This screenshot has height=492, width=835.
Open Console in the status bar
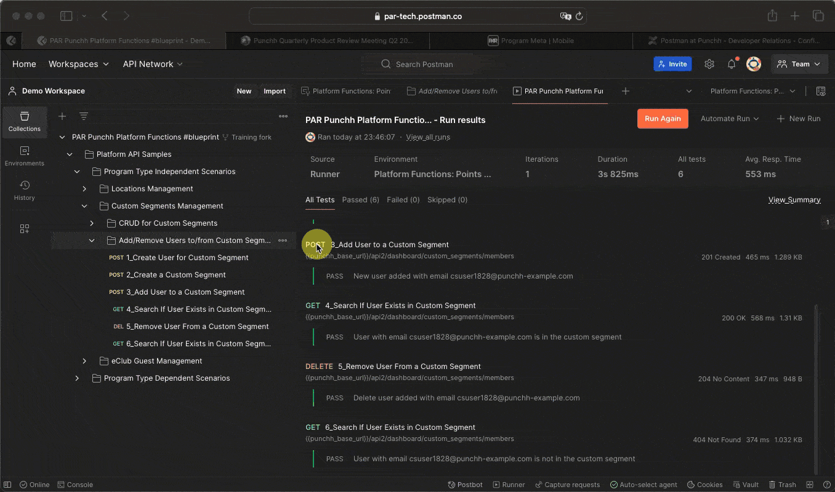click(x=75, y=485)
